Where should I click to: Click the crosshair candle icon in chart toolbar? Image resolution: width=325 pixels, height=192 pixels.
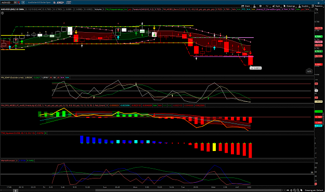coord(267,6)
